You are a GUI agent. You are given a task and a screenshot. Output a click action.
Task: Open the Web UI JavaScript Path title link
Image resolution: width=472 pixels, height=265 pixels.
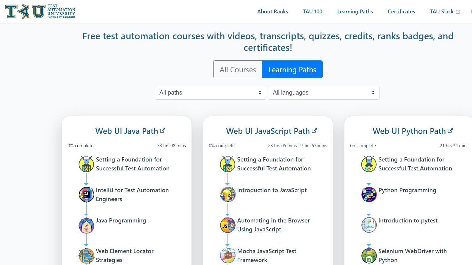pyautogui.click(x=268, y=131)
